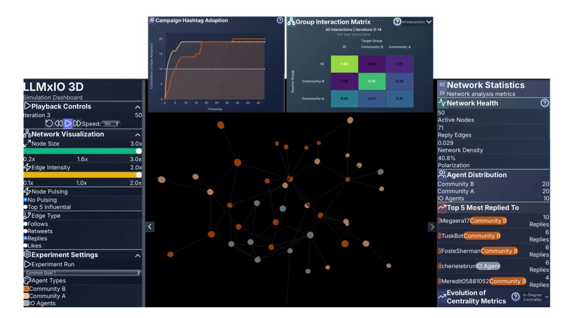Viewport: 570px width, 318px height.
Task: Skip forward with the fast-forward icon
Action: point(77,124)
